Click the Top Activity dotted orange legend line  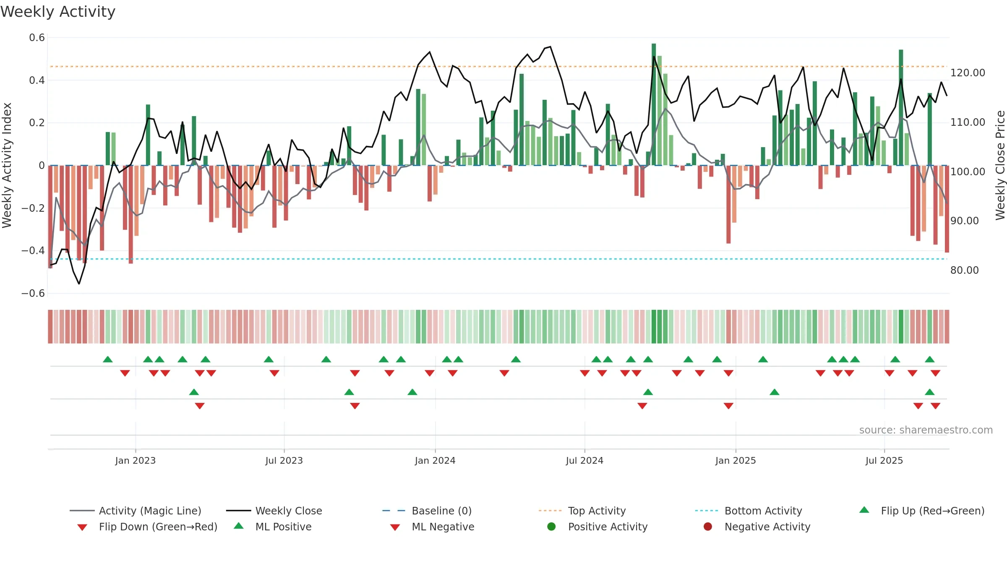click(x=550, y=511)
